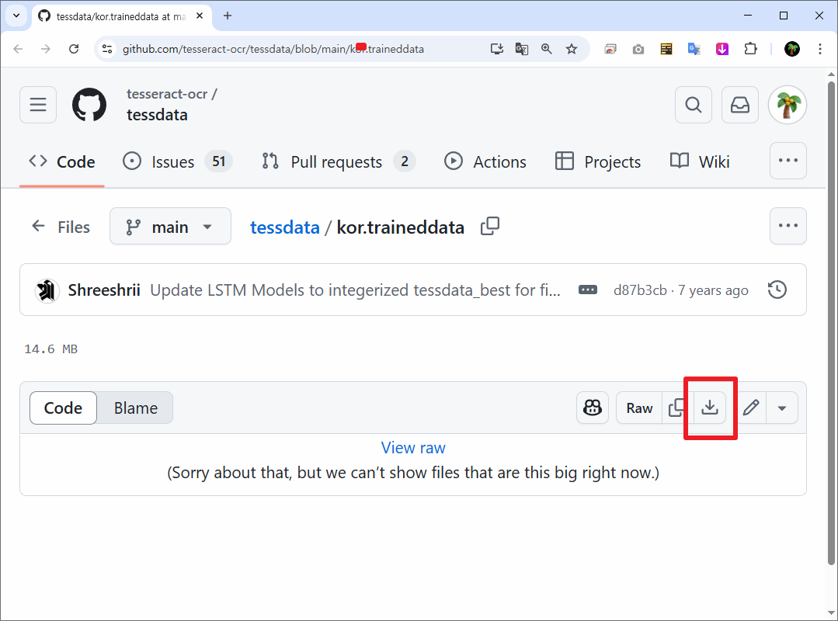Click Shreeshrii's avatar image
Viewport: 838px width, 621px height.
[x=47, y=290]
